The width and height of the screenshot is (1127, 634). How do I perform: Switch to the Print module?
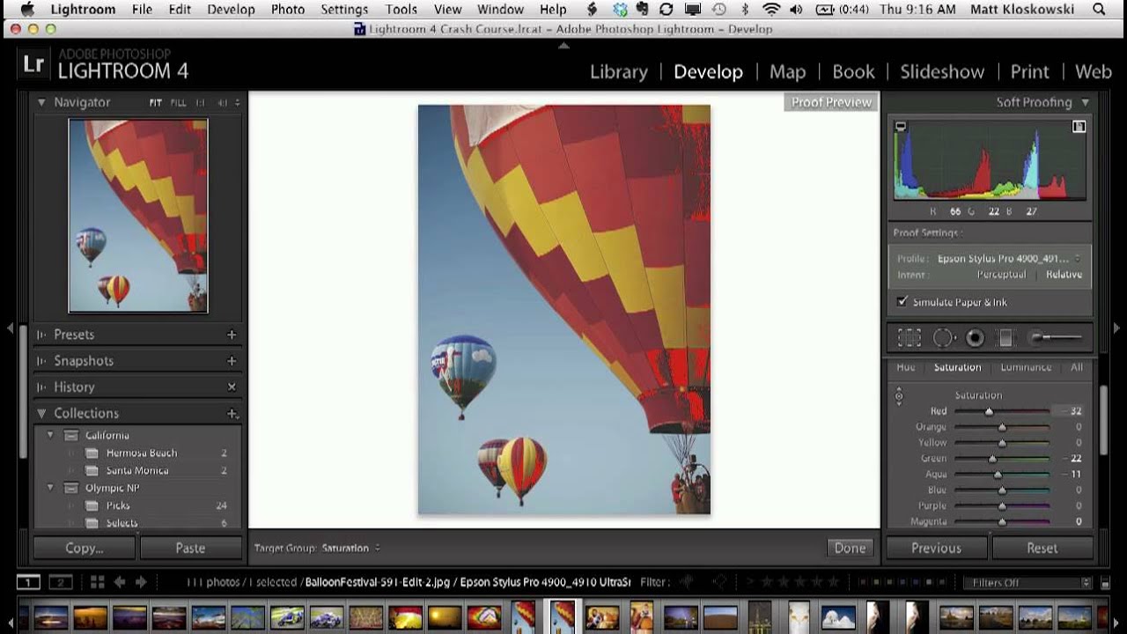[x=1029, y=72]
